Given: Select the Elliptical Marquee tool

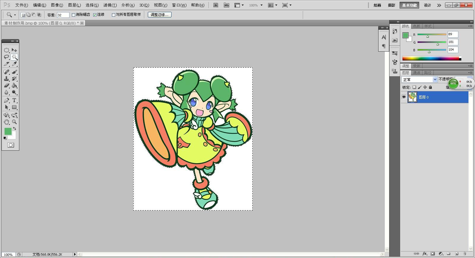Looking at the screenshot, I should (x=7, y=50).
